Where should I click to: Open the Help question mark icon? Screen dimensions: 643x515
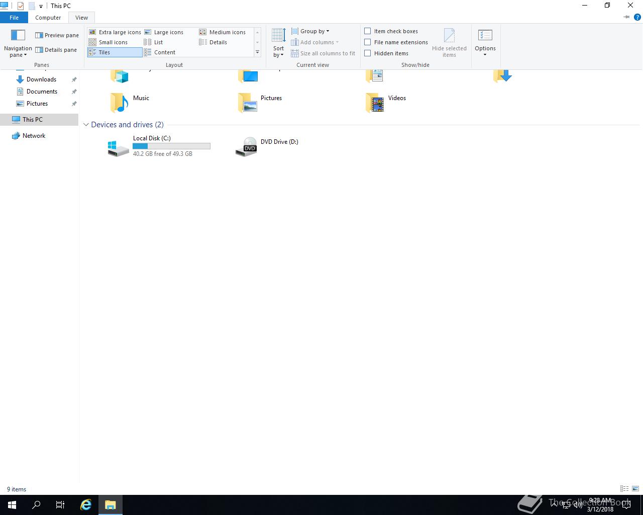click(637, 17)
